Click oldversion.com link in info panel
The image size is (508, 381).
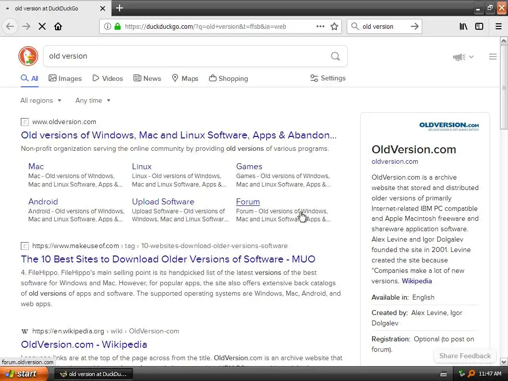pos(394,161)
